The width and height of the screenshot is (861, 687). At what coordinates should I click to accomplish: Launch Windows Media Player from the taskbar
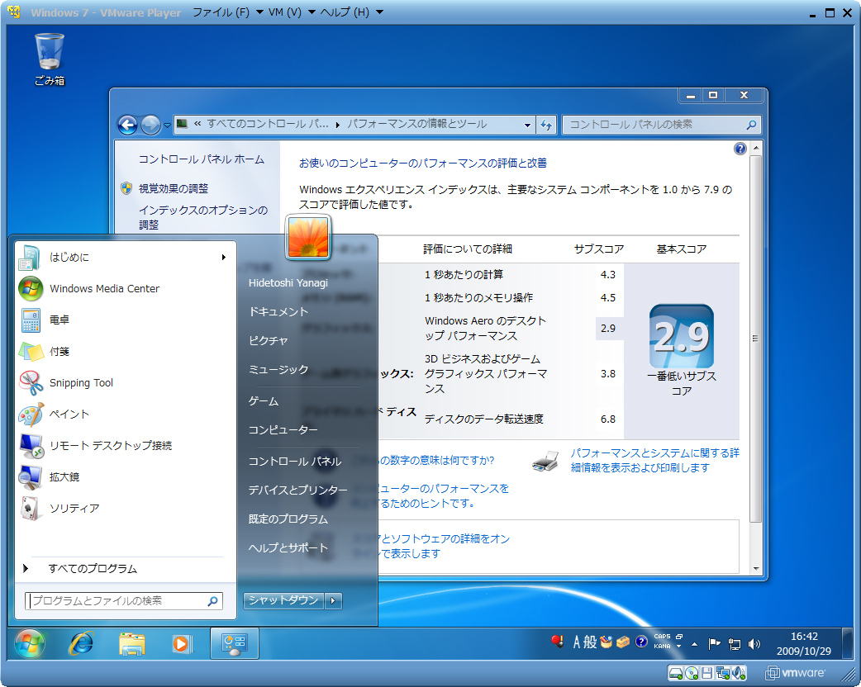coord(183,643)
